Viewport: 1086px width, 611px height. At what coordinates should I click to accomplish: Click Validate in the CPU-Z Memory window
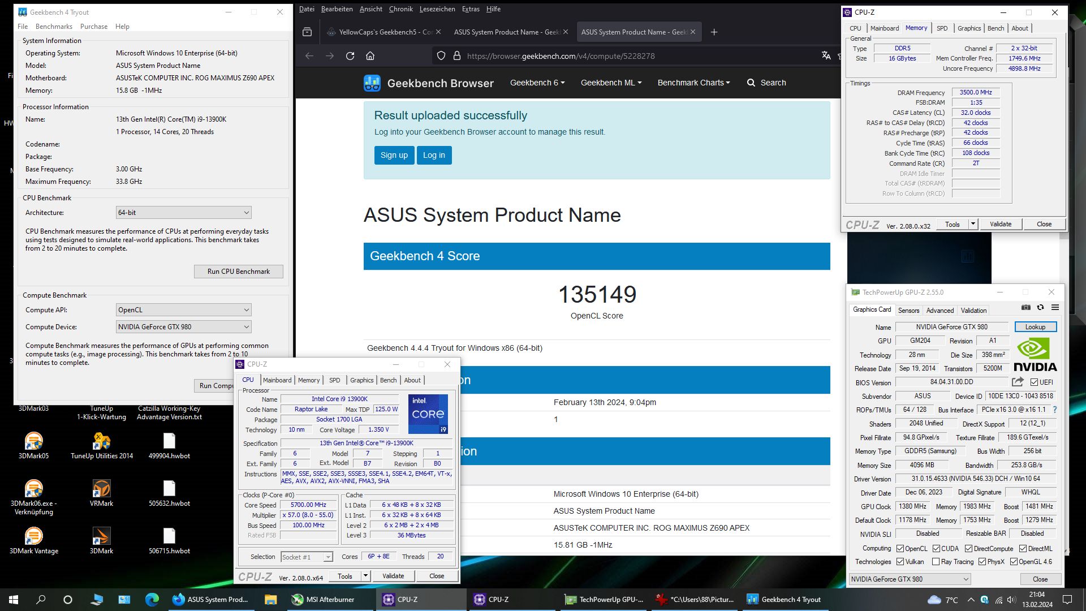(1001, 224)
